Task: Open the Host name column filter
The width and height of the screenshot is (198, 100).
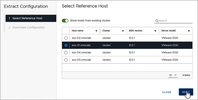Action: pyautogui.click(x=96, y=31)
